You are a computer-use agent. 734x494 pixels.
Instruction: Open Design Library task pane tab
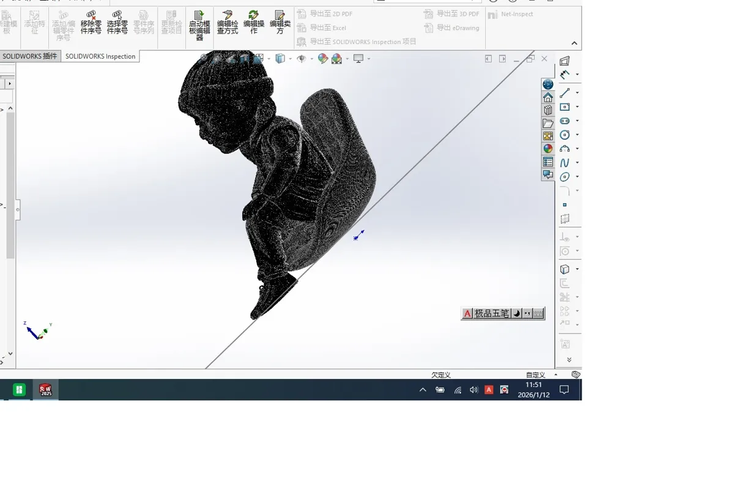548,110
